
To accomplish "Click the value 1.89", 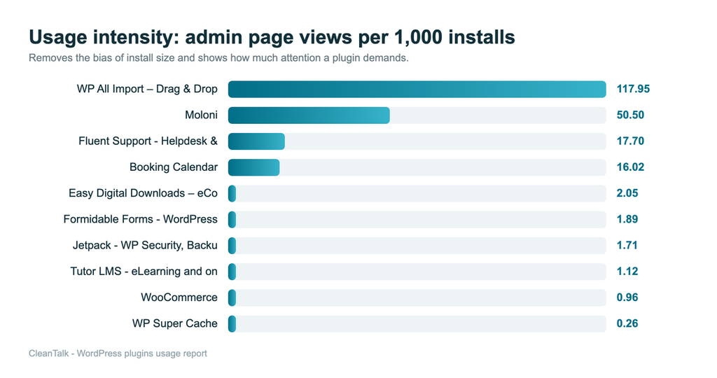I will click(x=627, y=219).
